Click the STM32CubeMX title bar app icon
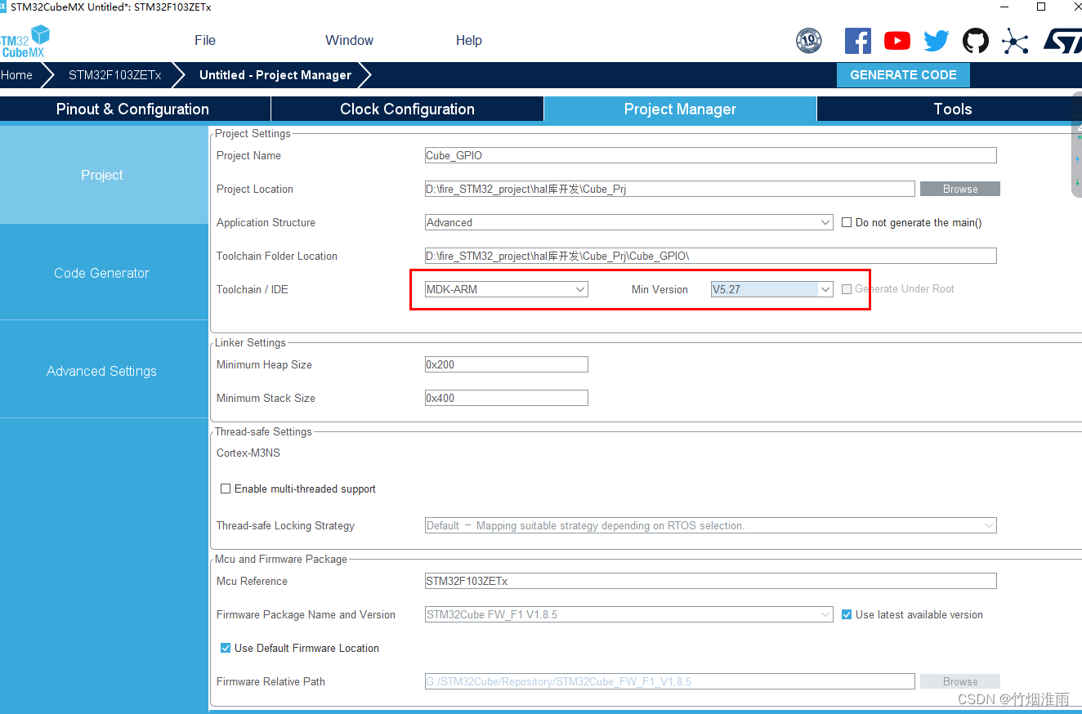The image size is (1082, 714). coord(3,7)
